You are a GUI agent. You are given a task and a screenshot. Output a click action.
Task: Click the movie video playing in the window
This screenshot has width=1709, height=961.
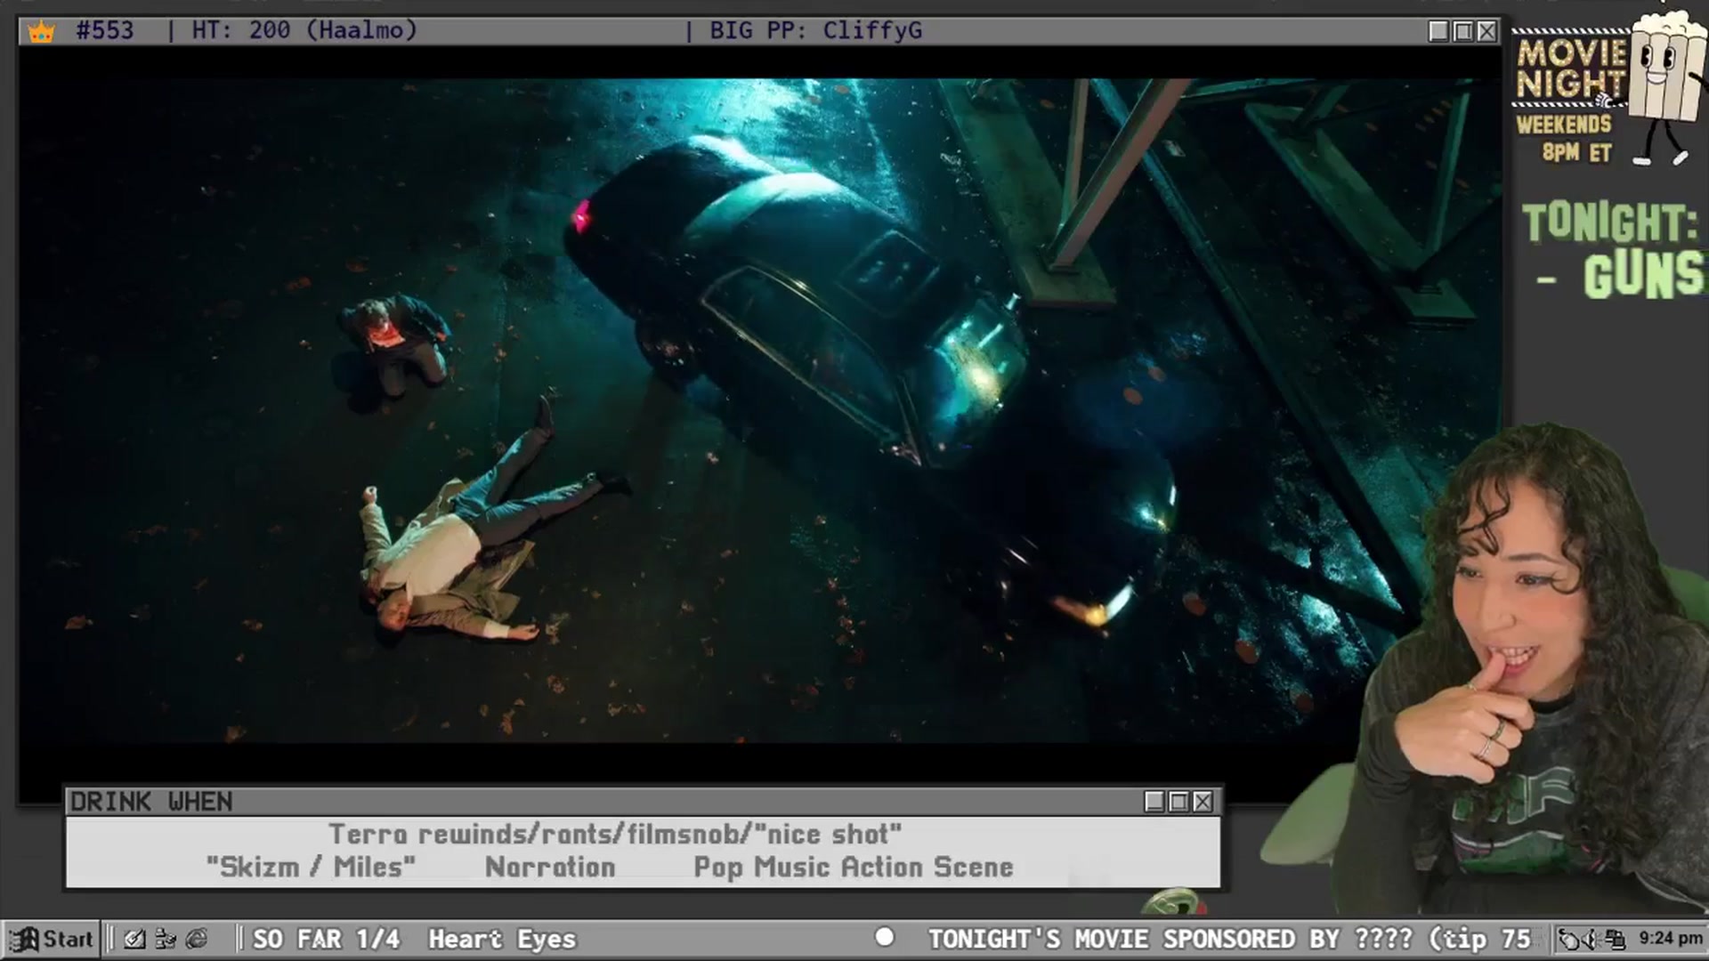(759, 411)
